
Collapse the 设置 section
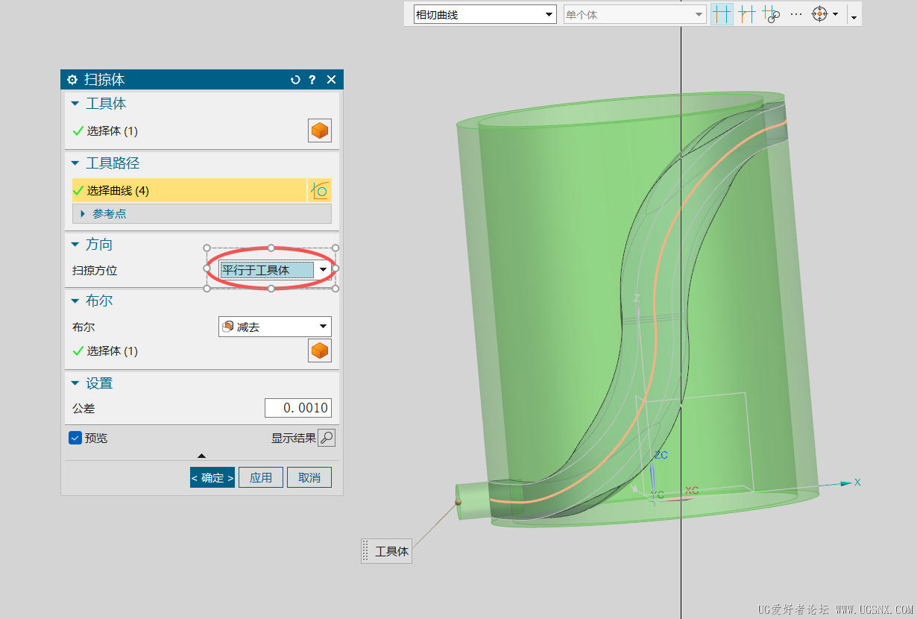75,383
